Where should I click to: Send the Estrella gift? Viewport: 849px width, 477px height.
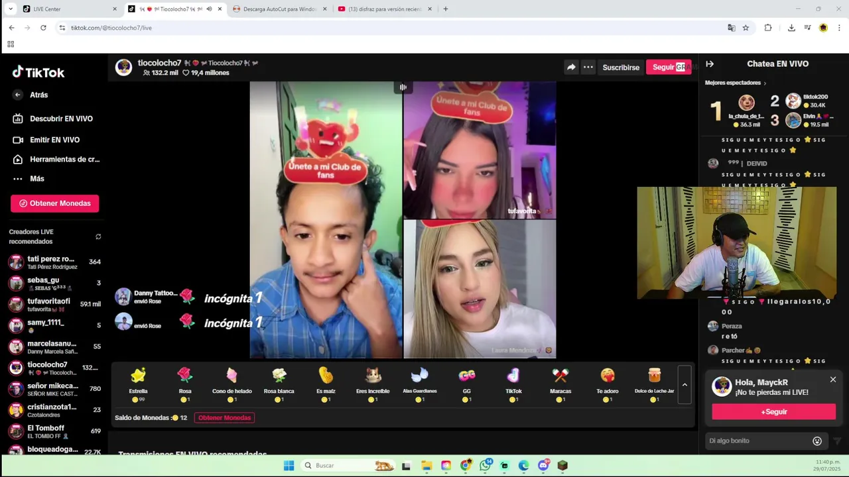pos(138,385)
